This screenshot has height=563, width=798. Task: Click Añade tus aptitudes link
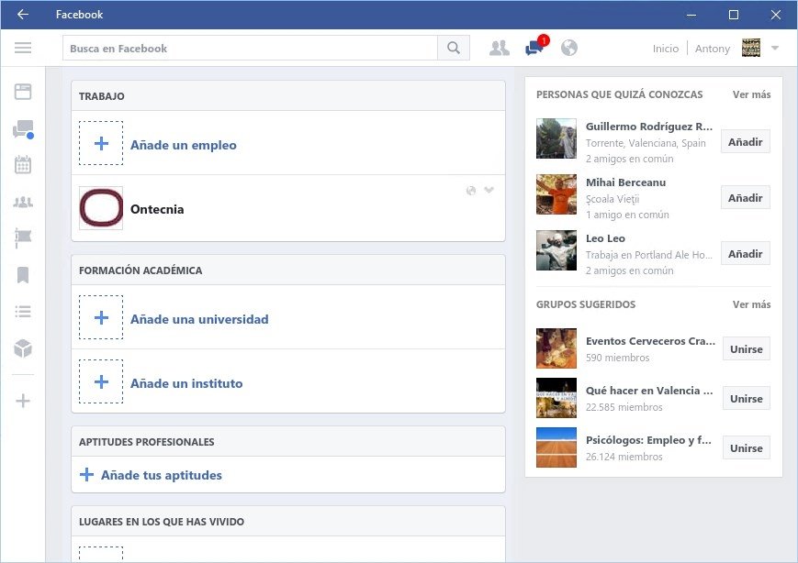(162, 475)
